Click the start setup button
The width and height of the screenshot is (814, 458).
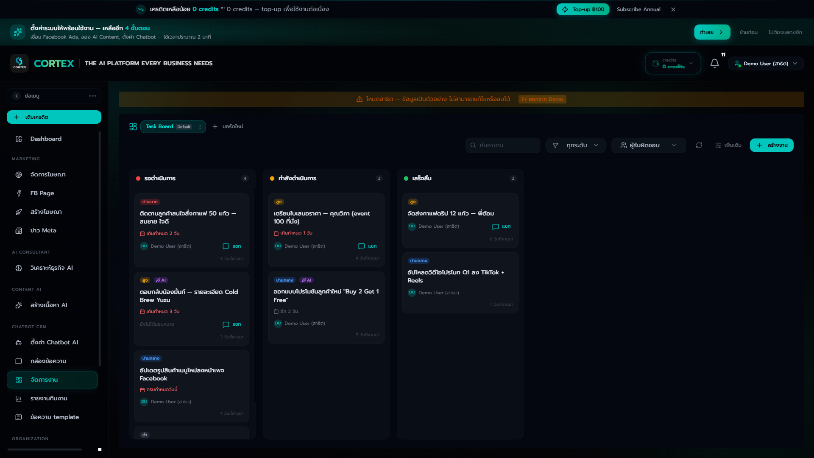[x=712, y=32]
